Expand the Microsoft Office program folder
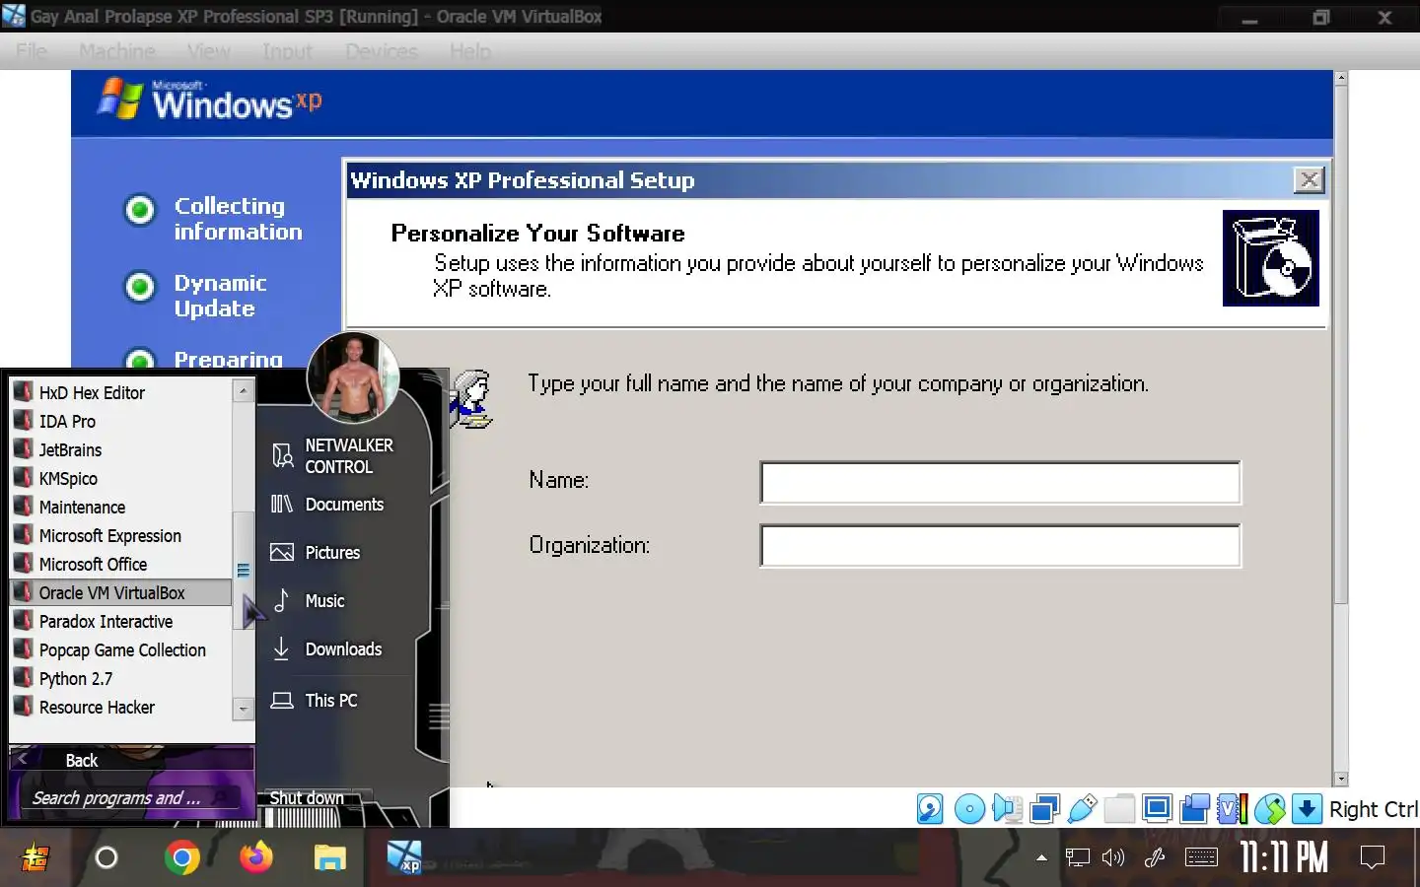 [121, 564]
